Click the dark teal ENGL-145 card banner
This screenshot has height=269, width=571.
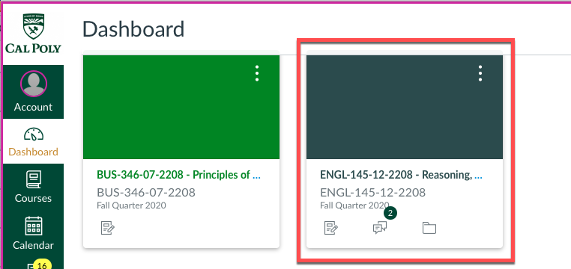pyautogui.click(x=405, y=107)
